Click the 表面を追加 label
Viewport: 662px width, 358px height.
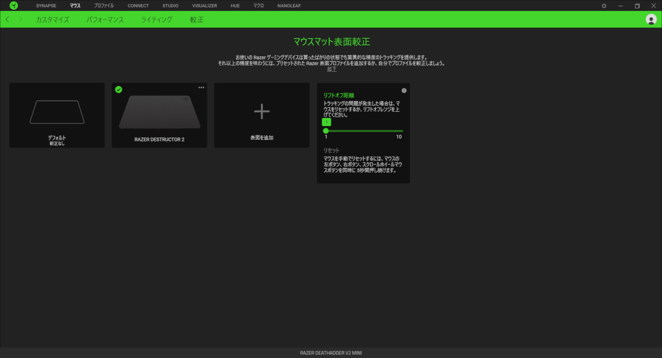(262, 138)
